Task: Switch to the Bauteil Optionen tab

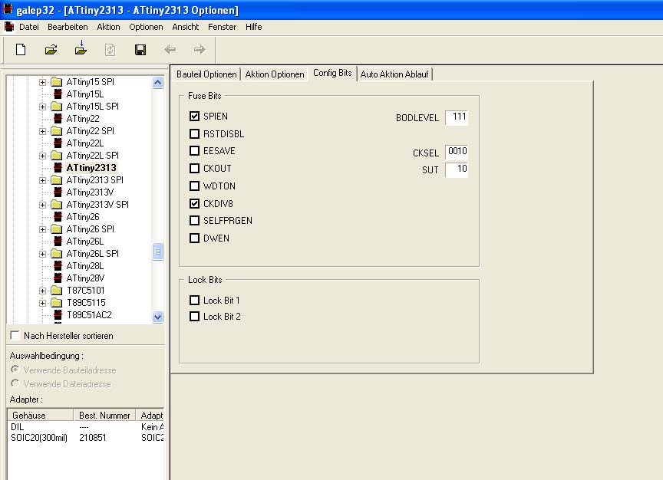Action: (x=206, y=74)
